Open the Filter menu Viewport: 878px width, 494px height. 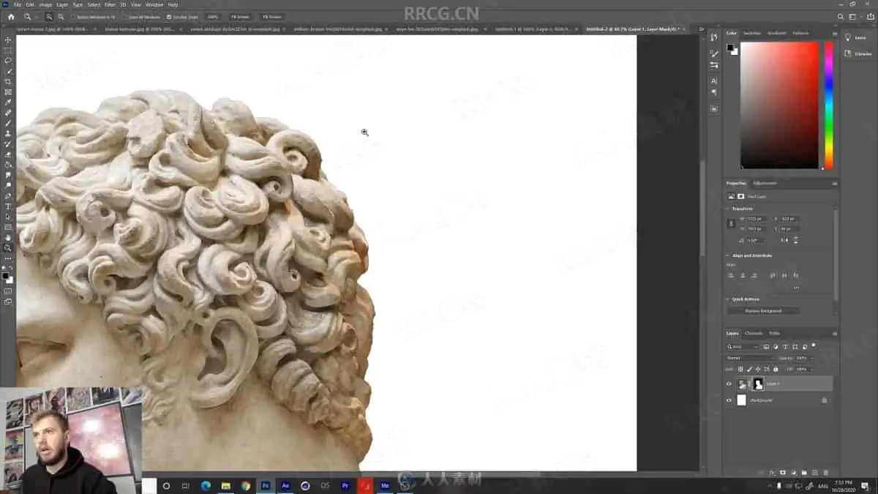click(x=109, y=4)
